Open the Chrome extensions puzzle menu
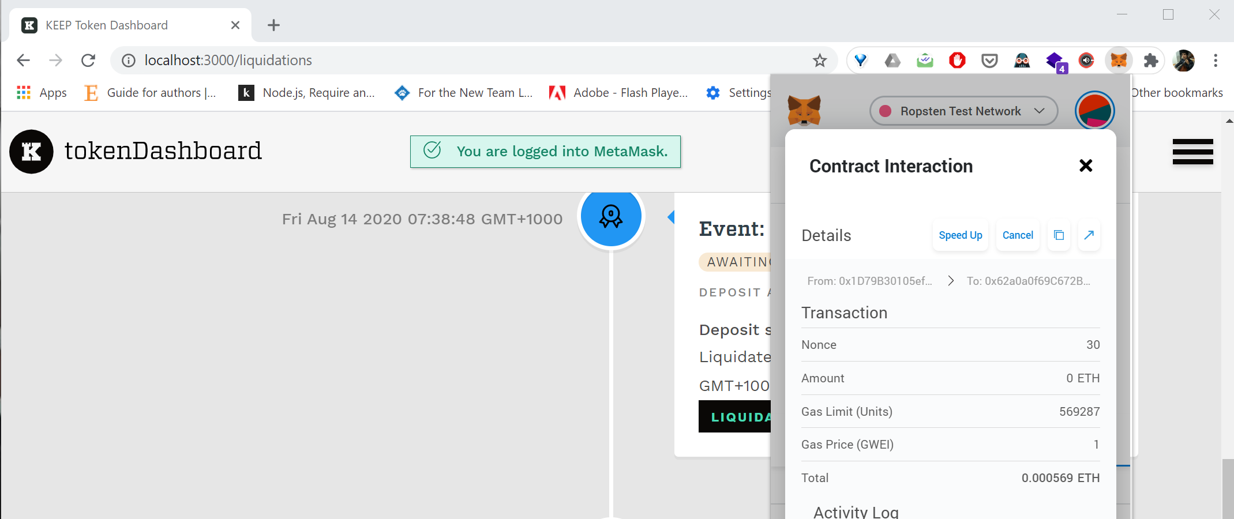The width and height of the screenshot is (1234, 519). click(x=1151, y=60)
